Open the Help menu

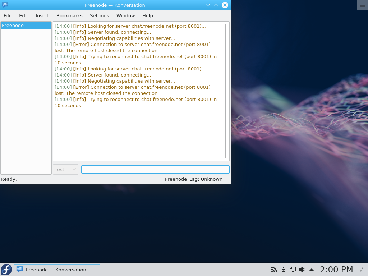148,15
